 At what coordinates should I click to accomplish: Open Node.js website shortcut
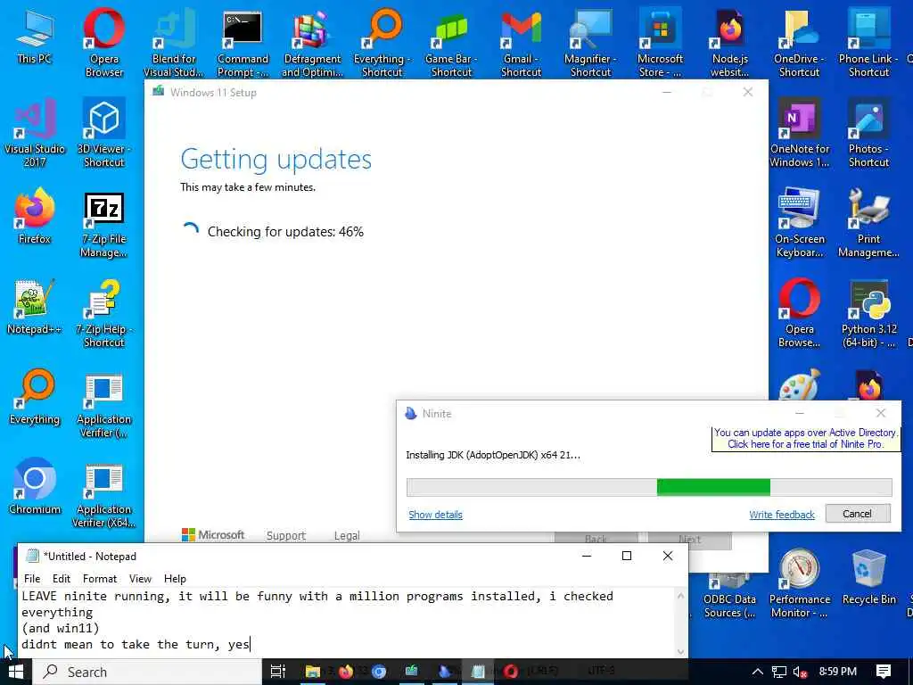[729, 43]
